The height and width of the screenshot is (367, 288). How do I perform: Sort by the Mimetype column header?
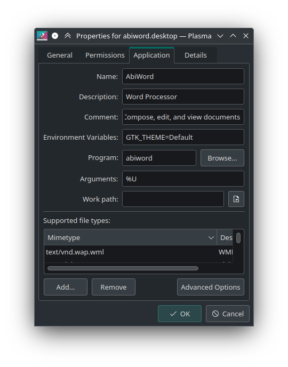tap(130, 237)
